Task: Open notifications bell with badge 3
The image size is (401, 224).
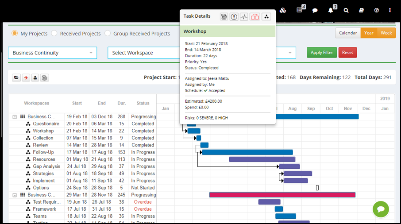Action: pos(331,10)
